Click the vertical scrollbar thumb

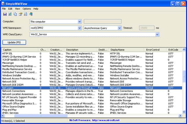[x=184, y=76]
